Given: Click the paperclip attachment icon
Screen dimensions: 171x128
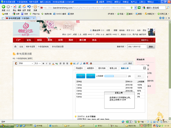Looking at the screenshot, I should [x=78, y=63].
